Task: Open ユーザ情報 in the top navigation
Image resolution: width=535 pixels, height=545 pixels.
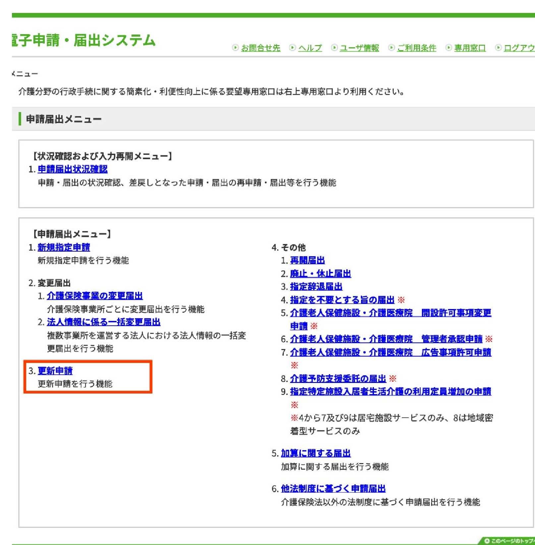Action: [360, 48]
